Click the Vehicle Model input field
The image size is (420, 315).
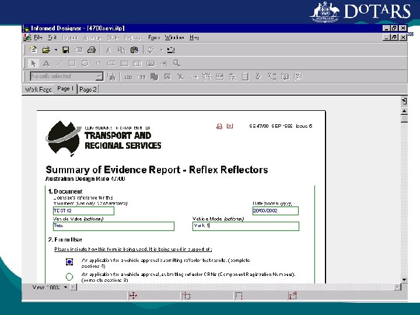(246, 226)
